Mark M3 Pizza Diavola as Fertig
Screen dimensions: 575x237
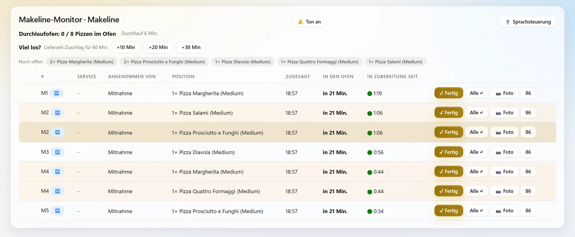[448, 152]
